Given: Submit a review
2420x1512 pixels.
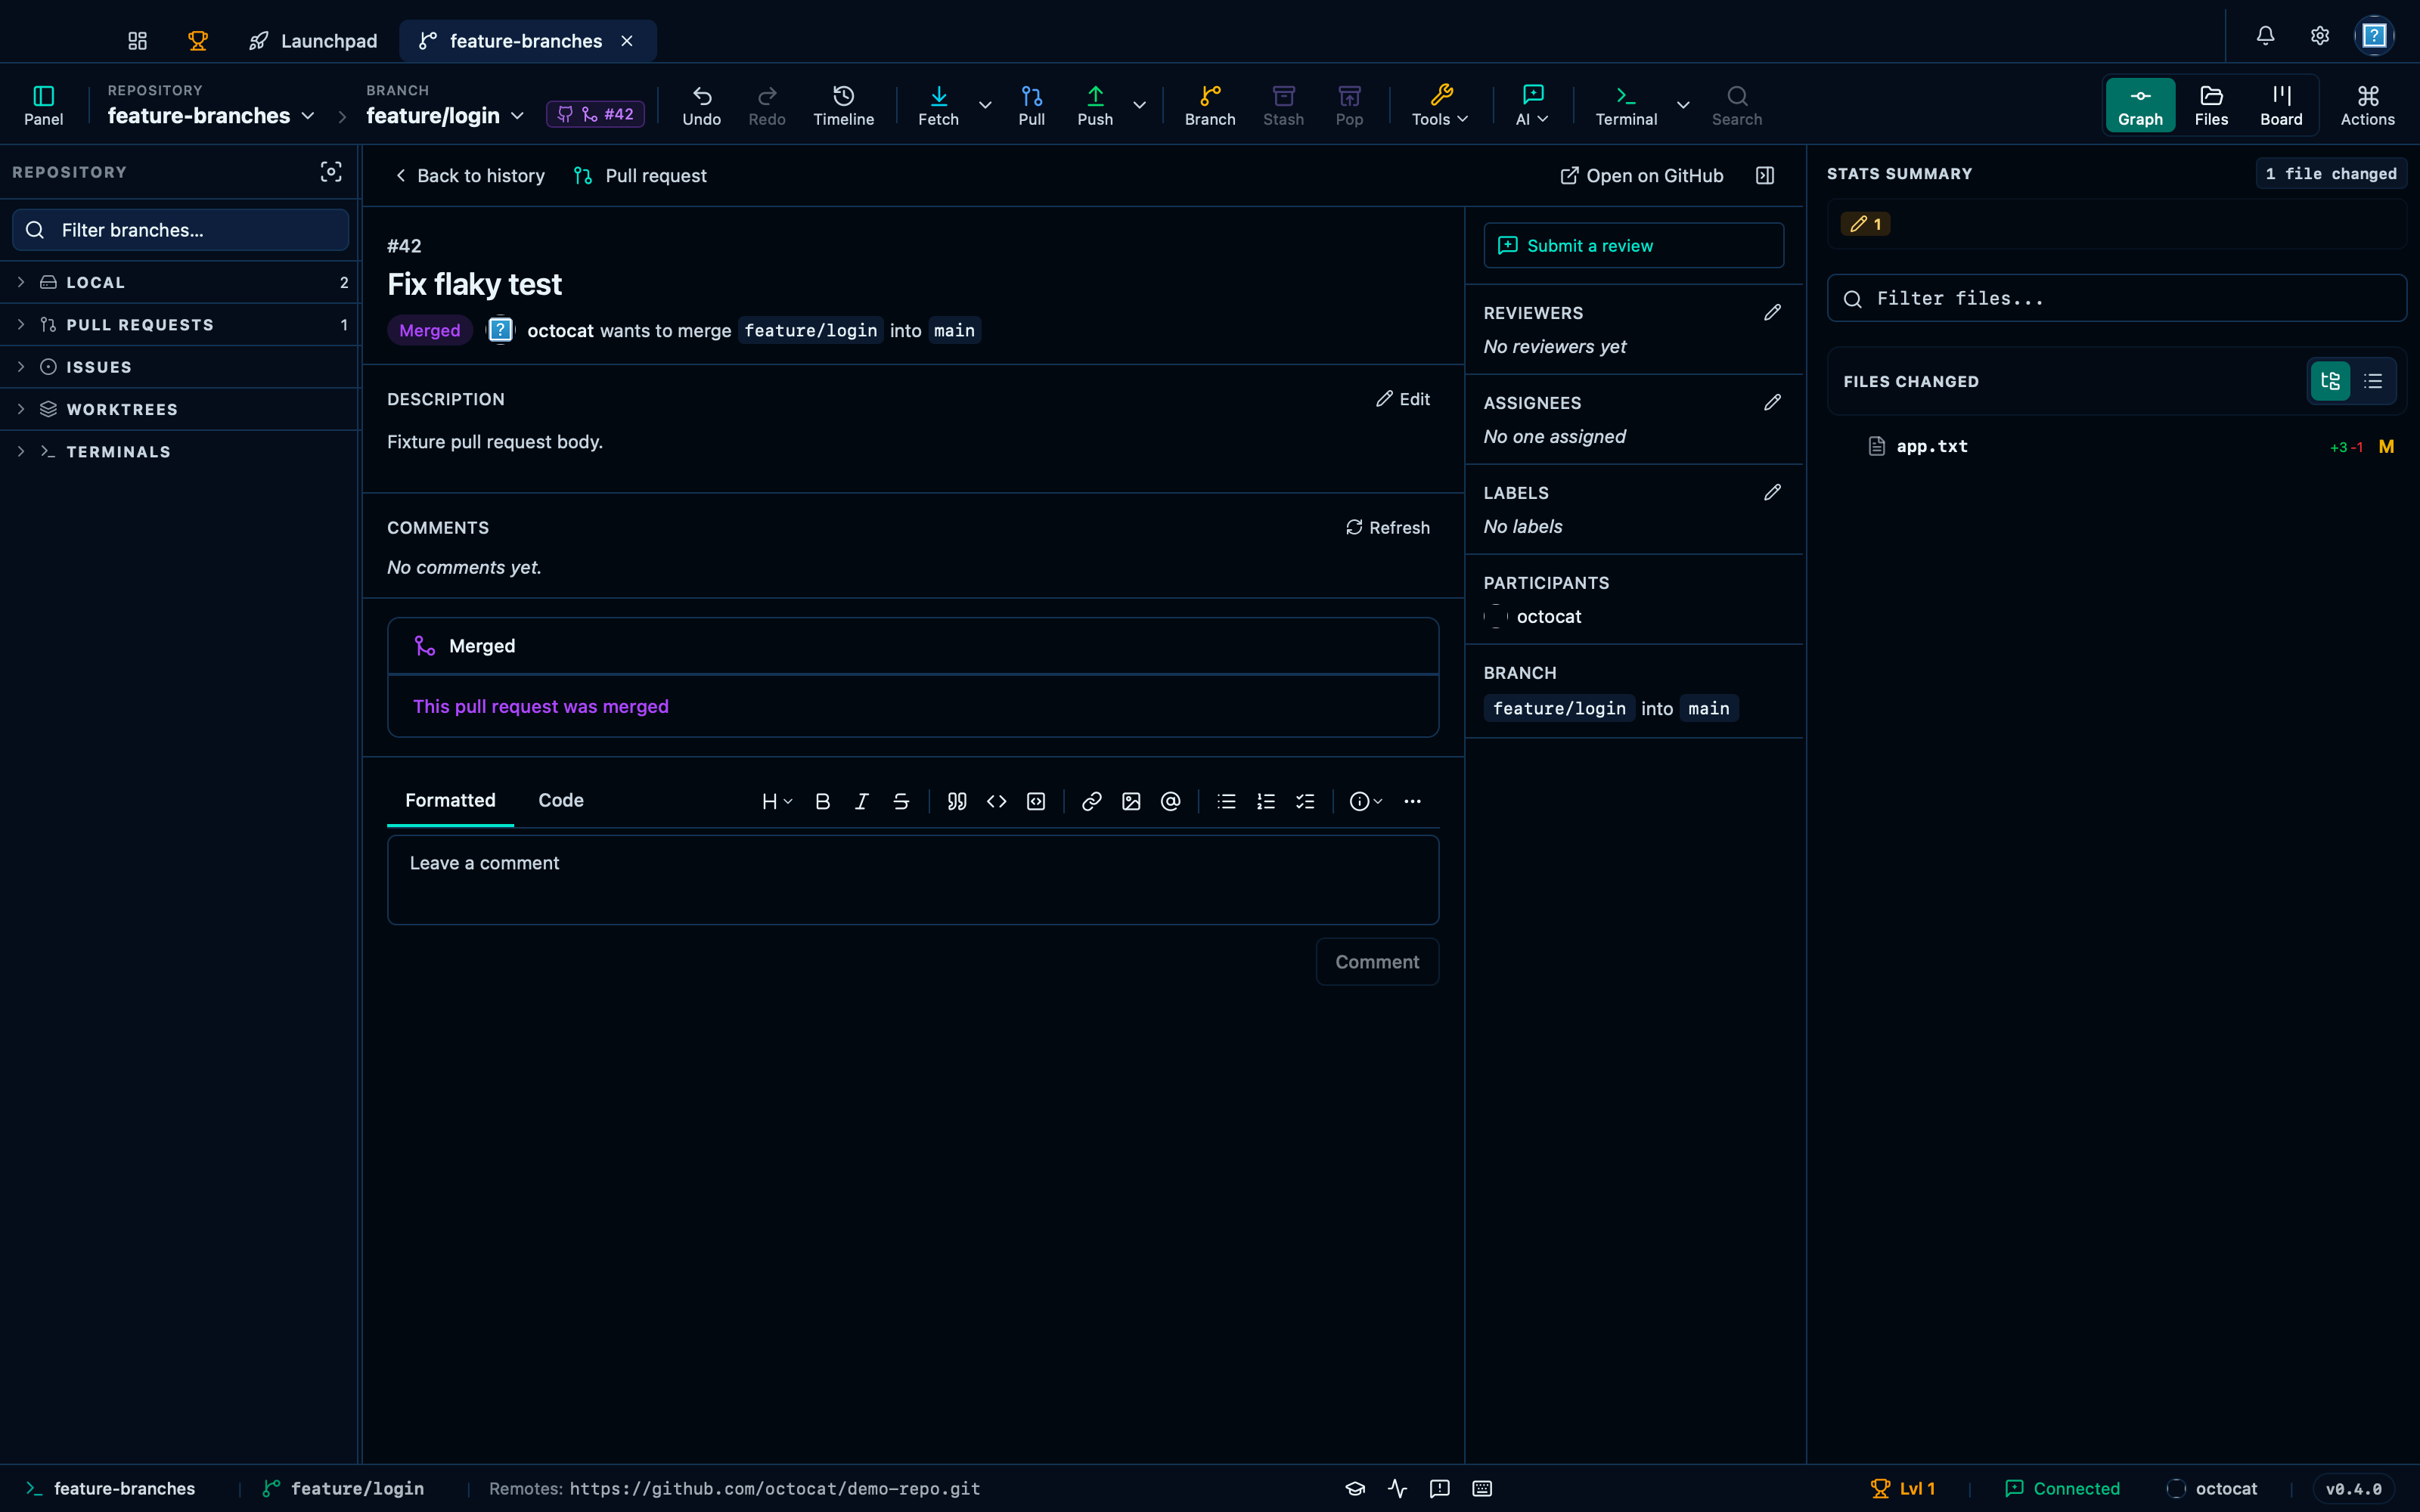Looking at the screenshot, I should tap(1633, 246).
